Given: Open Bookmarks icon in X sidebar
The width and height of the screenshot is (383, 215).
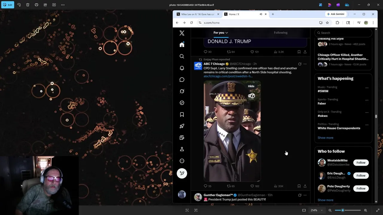Looking at the screenshot, I should coord(182,115).
